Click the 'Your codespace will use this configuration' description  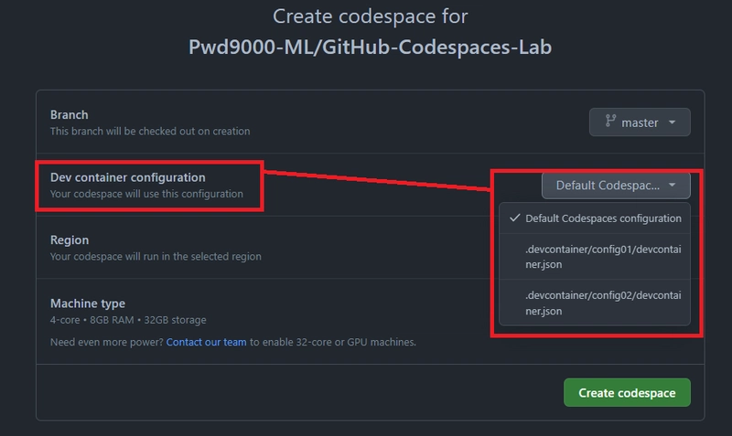click(x=146, y=194)
